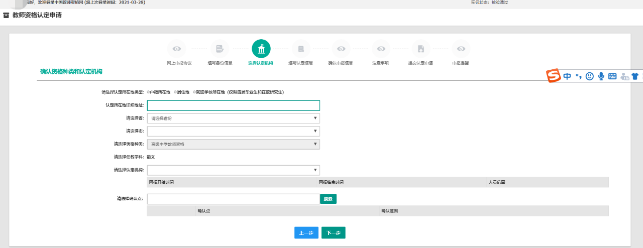Viewport: 643px width, 248px height.
Task: Activate Sogou voice input microphone
Action: [x=601, y=76]
